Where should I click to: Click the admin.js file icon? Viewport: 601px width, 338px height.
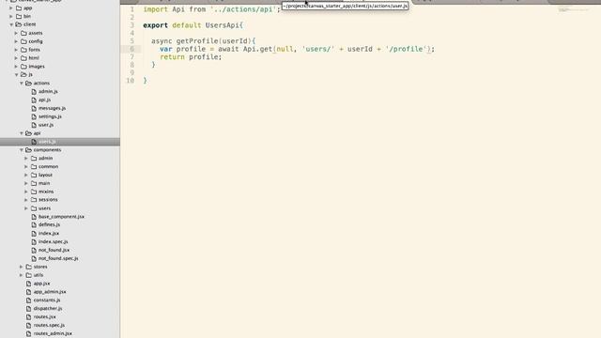pos(34,91)
